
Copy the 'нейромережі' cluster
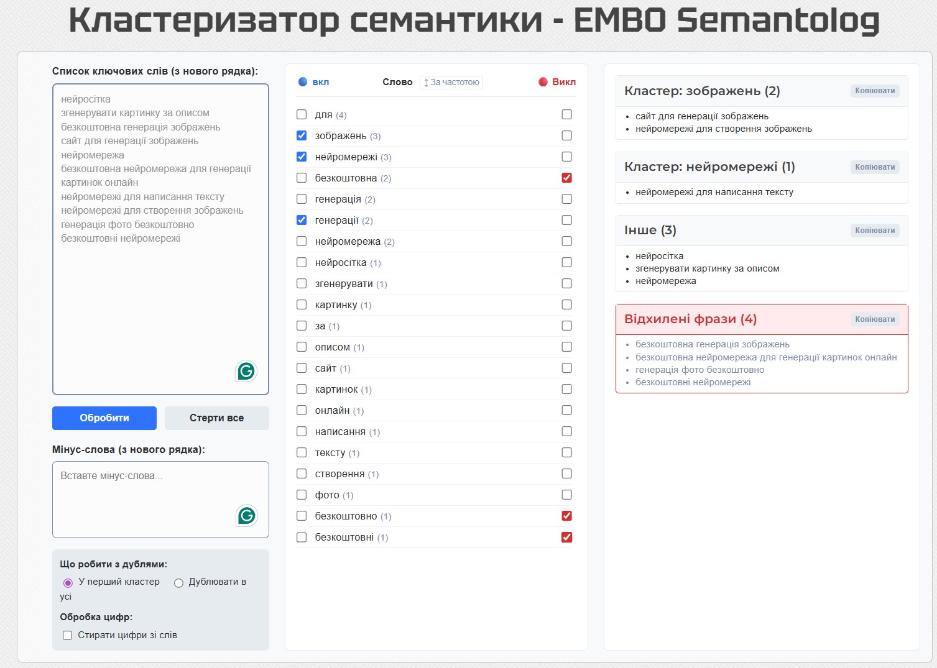pos(875,167)
